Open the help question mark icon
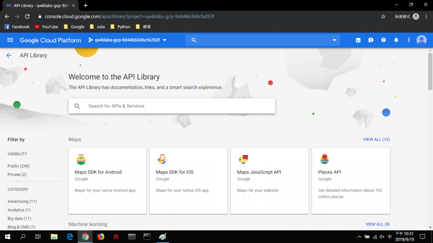The width and height of the screenshot is (433, 243). coord(383,40)
